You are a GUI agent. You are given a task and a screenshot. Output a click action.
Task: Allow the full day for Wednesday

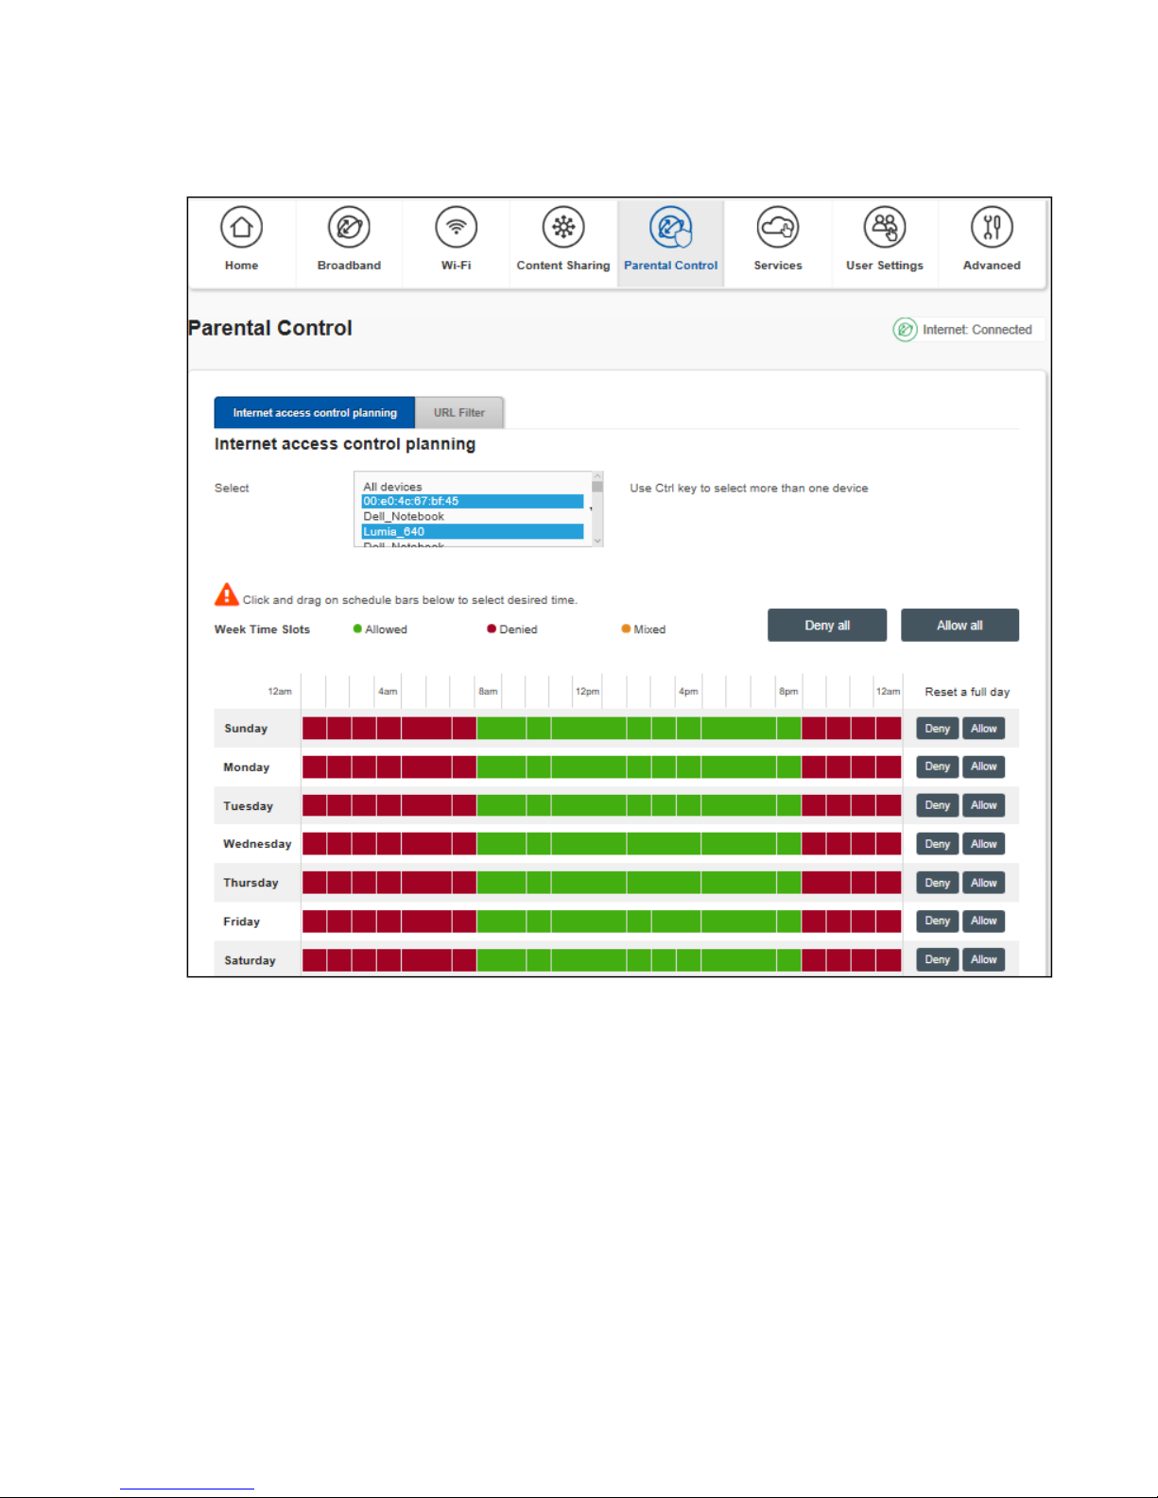coord(983,844)
